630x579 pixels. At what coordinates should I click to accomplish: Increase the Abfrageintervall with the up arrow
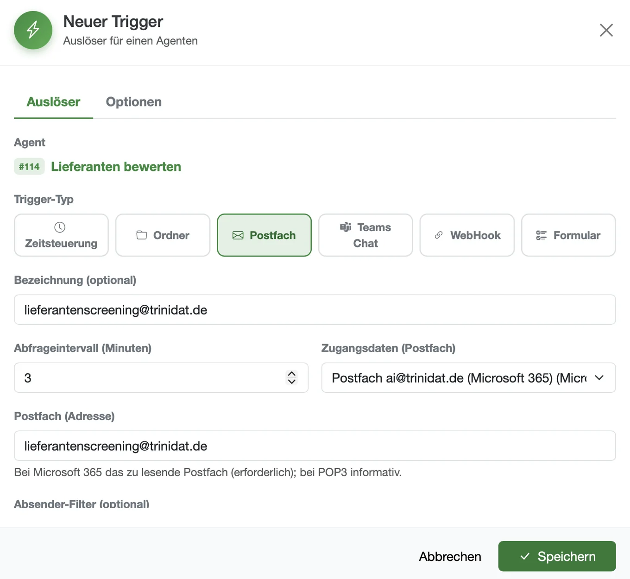coord(292,373)
